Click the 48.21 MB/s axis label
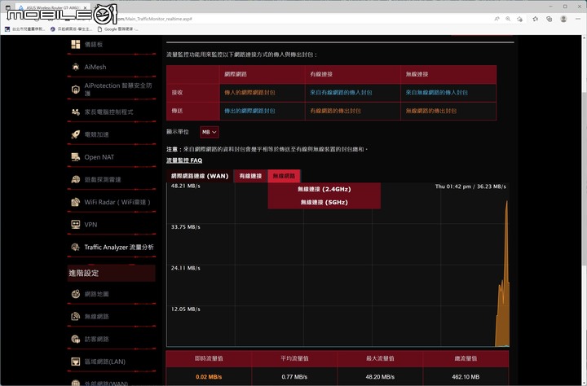This screenshot has width=587, height=386. (186, 186)
